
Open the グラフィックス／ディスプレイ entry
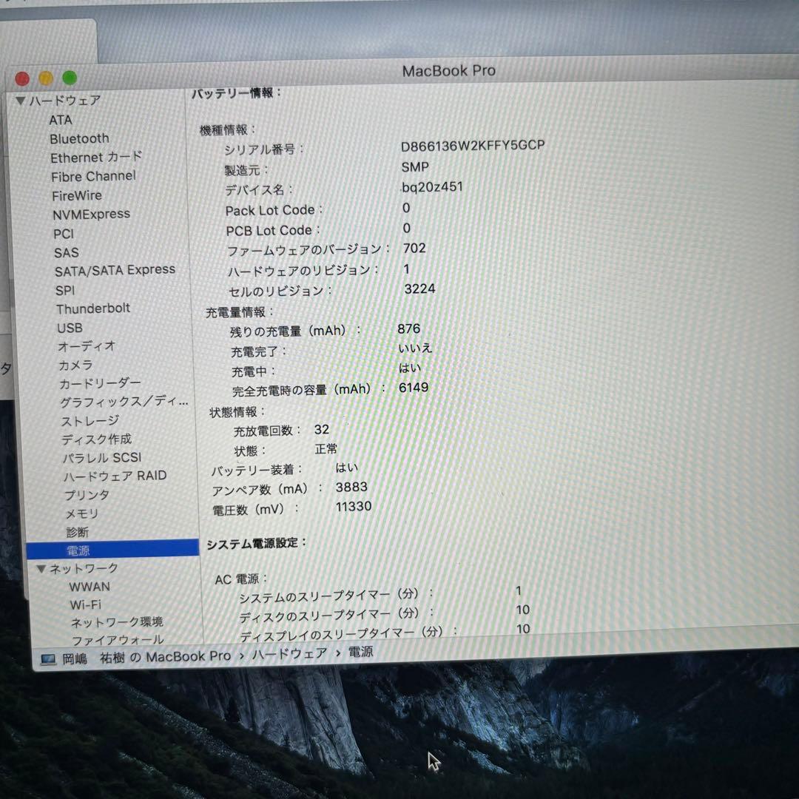[x=122, y=402]
